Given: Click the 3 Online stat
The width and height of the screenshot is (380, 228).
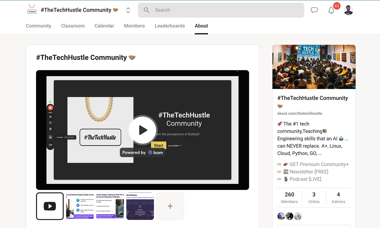Looking at the screenshot, I should [314, 198].
